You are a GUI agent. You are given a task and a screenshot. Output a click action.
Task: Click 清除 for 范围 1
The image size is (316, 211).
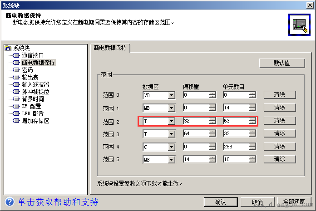280,107
